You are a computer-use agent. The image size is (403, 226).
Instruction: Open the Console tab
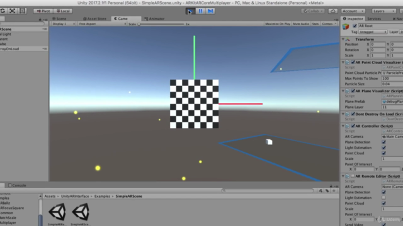[x=17, y=185]
